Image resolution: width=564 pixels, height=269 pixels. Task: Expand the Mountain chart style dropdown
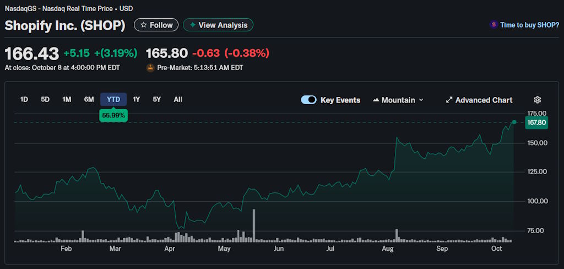pyautogui.click(x=421, y=100)
